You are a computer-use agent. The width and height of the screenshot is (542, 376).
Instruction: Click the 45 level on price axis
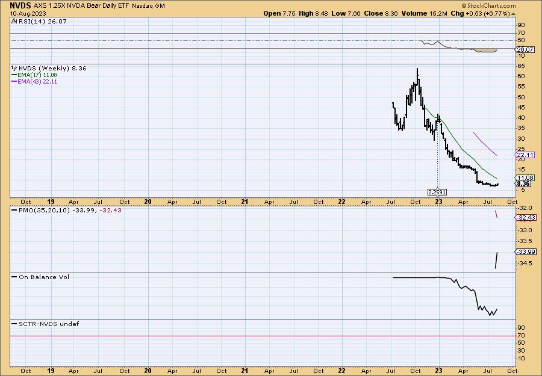[522, 107]
